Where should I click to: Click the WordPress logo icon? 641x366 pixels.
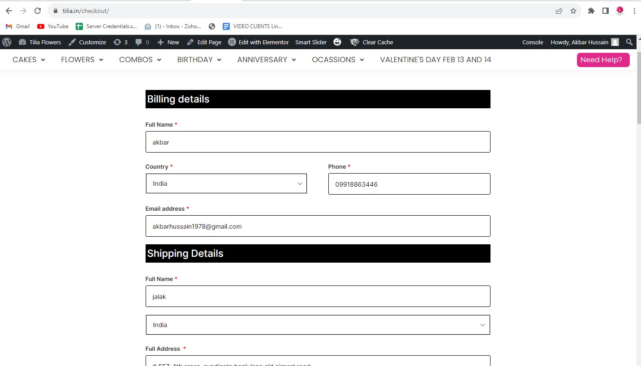[x=7, y=42]
